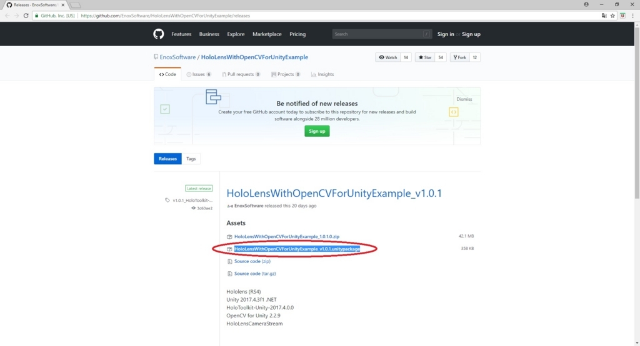Select the '358 KB' file size text
The image size is (640, 346).
click(x=467, y=248)
